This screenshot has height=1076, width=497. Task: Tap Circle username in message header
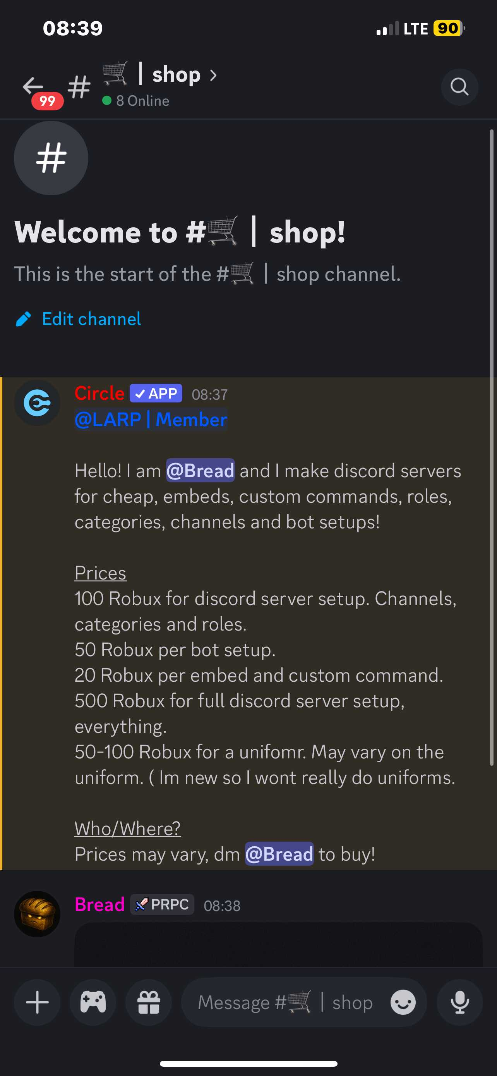[99, 394]
